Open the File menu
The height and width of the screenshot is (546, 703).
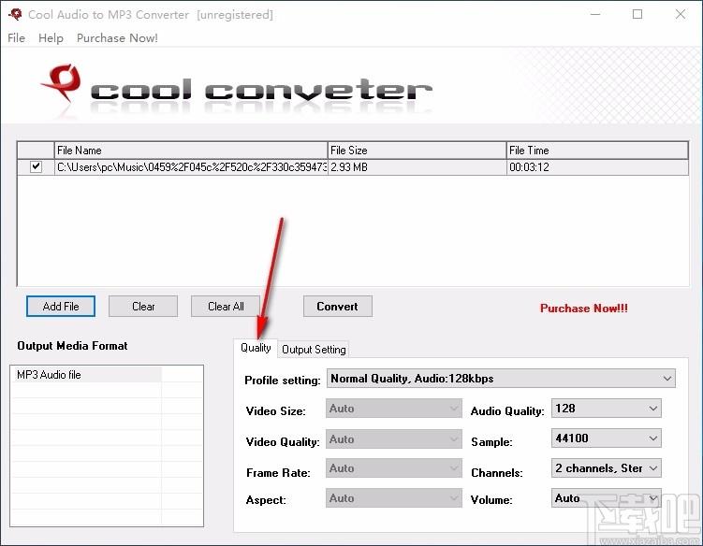tap(16, 38)
